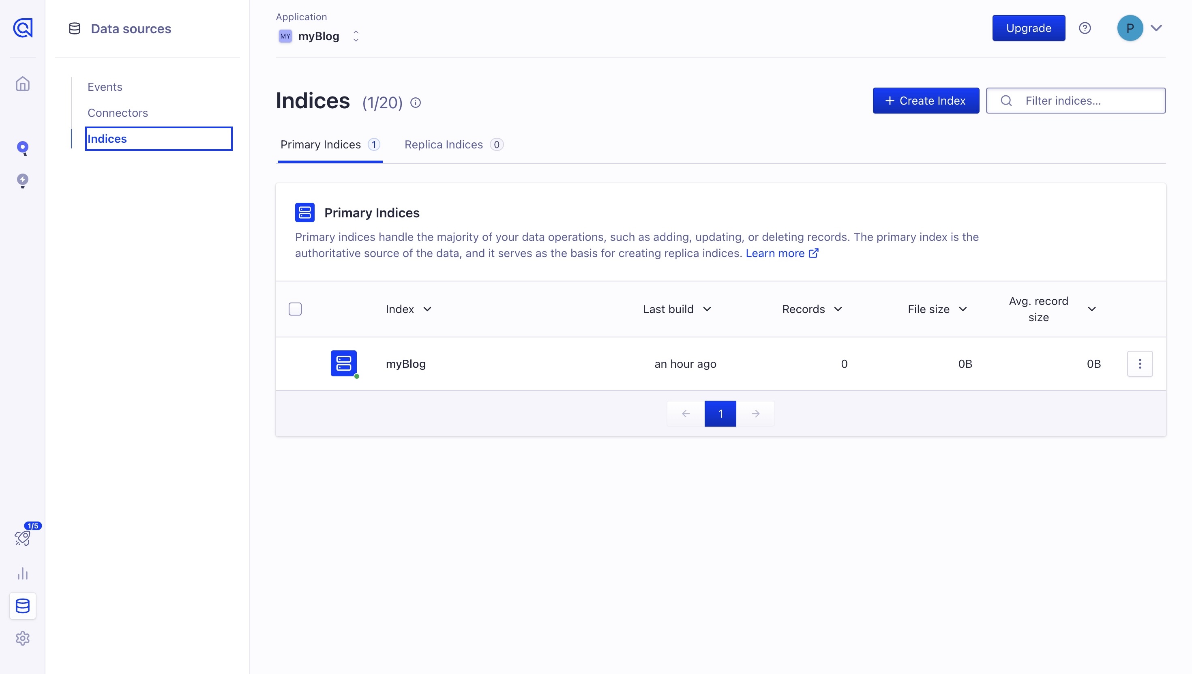The image size is (1192, 674).
Task: Focus the Filter indices search field
Action: [1075, 101]
